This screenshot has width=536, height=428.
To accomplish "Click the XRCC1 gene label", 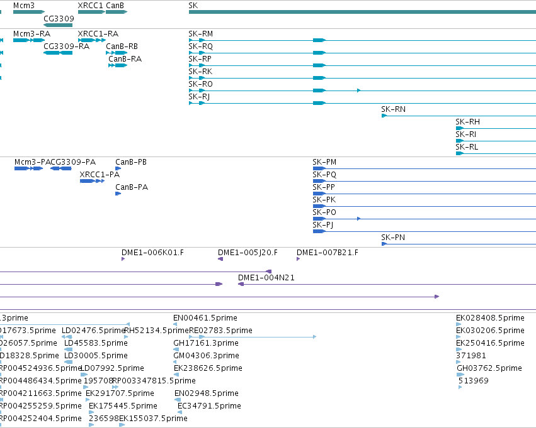I will coord(90,6).
